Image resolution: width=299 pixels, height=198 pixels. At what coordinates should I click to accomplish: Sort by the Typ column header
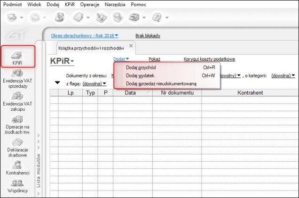point(90,93)
